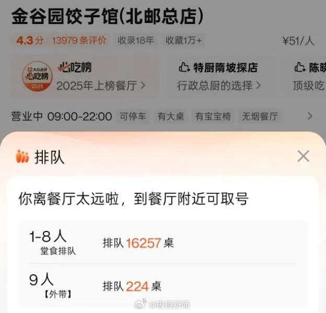The height and width of the screenshot is (313, 326).
Task: Tap the 收录18年 tag
Action: [136, 40]
